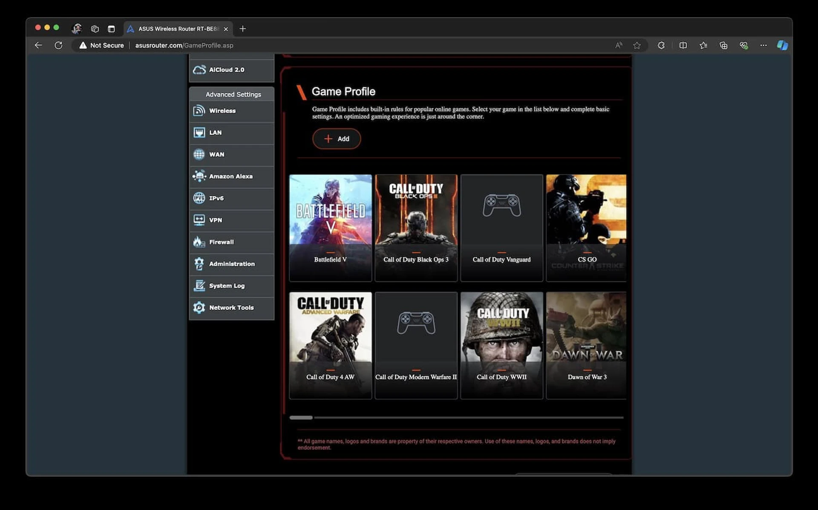Viewport: 818px width, 510px height.
Task: Open the Tab actions menu icon
Action: [x=111, y=29]
